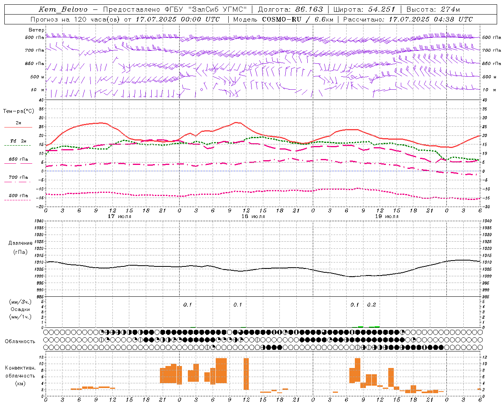Click the Осадки precipitation label
The image size is (503, 403).
pyautogui.click(x=20, y=309)
